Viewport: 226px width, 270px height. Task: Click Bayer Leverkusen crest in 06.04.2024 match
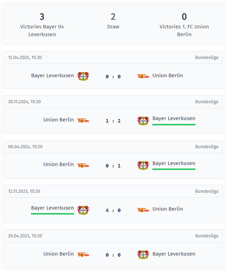coord(143,165)
